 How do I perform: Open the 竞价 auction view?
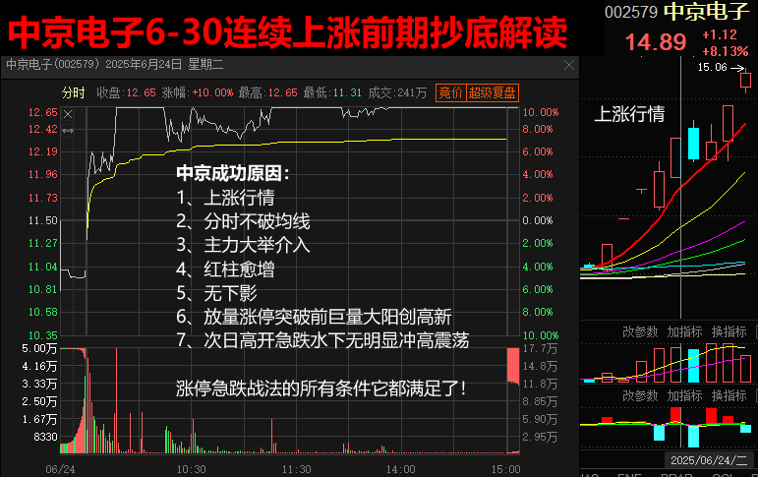tap(450, 92)
